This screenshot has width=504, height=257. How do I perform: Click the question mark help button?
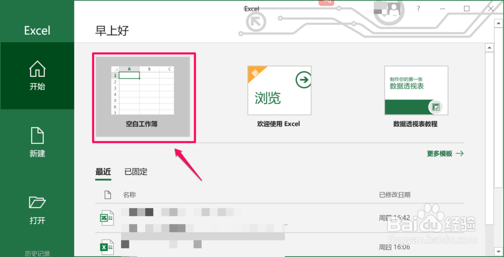click(418, 9)
